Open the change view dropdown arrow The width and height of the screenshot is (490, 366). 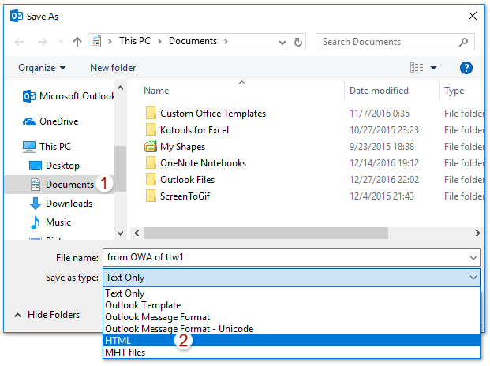[433, 68]
